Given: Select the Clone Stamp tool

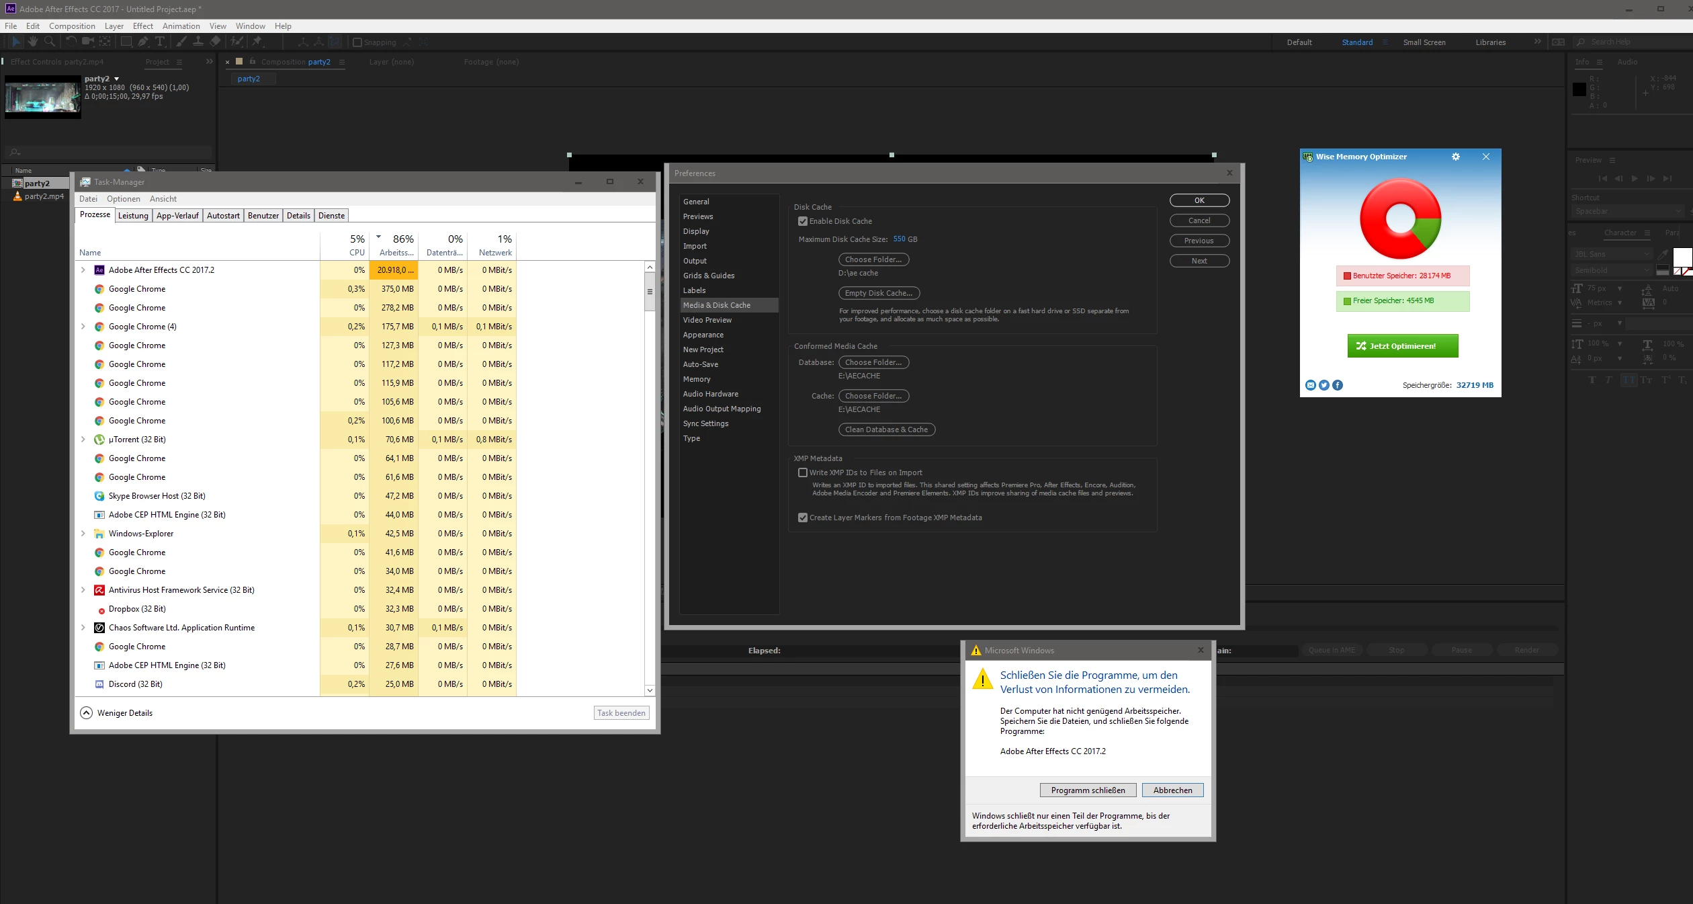Looking at the screenshot, I should click(x=198, y=42).
